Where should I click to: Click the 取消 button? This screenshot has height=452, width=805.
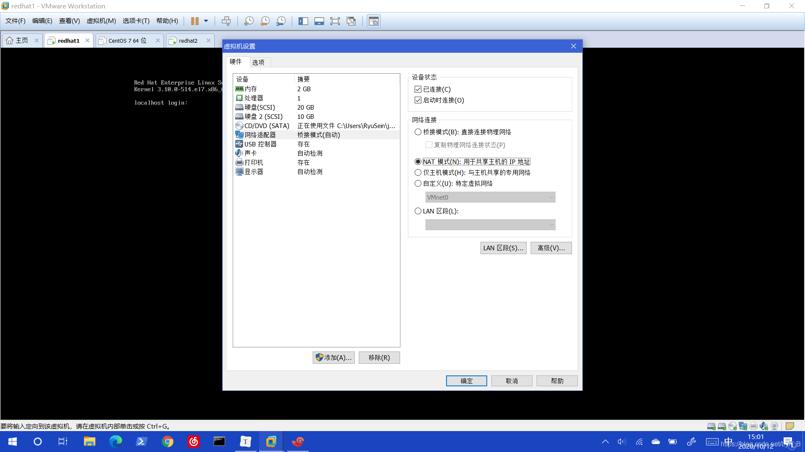(x=512, y=381)
